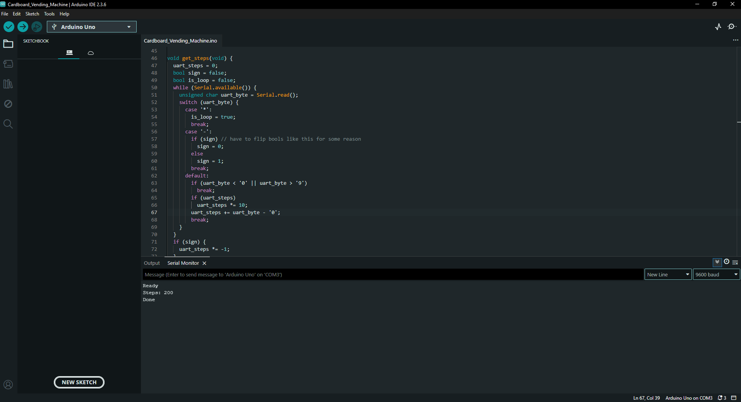741x402 pixels.
Task: Start the debugger from the toolbar
Action: point(37,27)
